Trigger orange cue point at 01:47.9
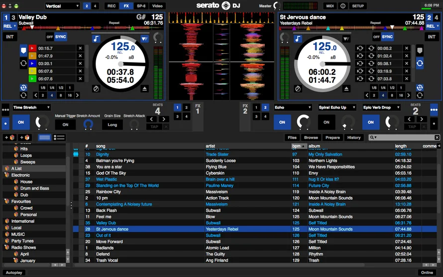The width and height of the screenshot is (443, 277). coord(32,56)
